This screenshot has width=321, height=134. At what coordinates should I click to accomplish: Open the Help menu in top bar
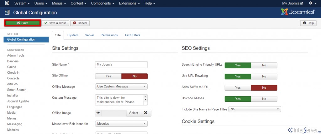click(150, 3)
